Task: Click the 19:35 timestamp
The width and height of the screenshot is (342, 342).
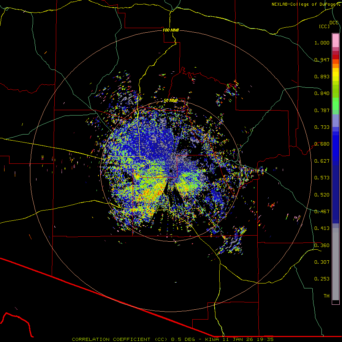Action: pos(265,339)
